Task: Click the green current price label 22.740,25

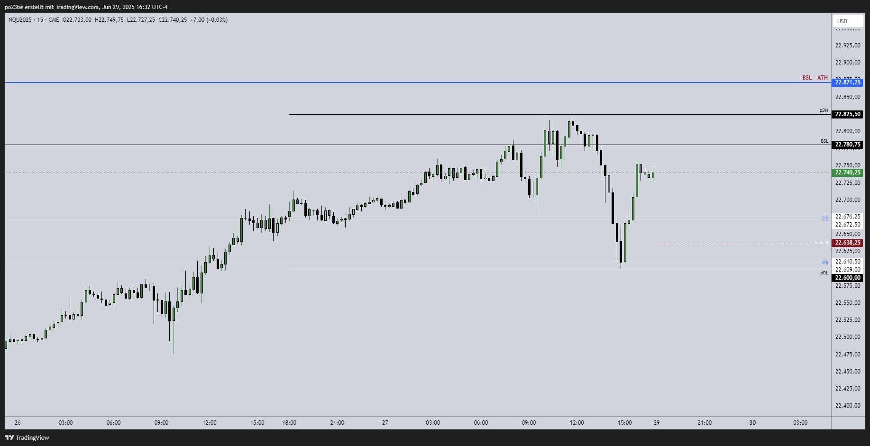Action: (x=848, y=173)
